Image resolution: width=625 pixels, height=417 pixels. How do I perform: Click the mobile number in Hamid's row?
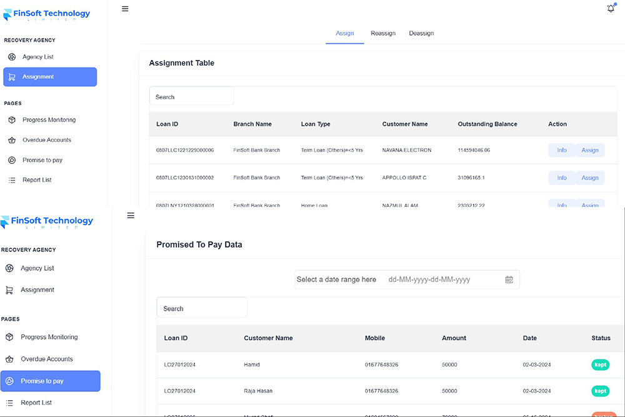[x=381, y=364]
